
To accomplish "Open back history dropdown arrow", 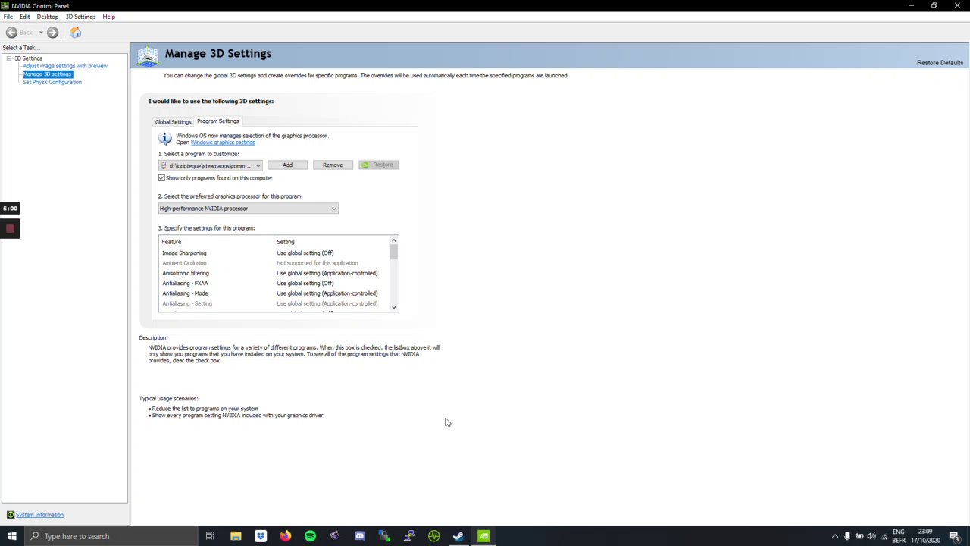I will [41, 33].
